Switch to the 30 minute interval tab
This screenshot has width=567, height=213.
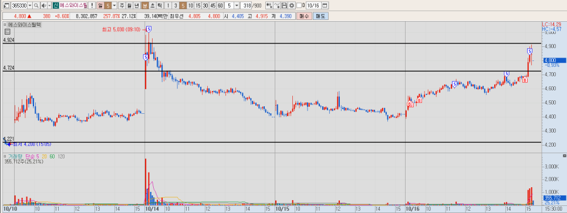coord(205,6)
